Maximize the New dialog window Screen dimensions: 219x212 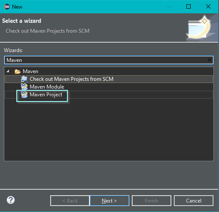point(189,6)
